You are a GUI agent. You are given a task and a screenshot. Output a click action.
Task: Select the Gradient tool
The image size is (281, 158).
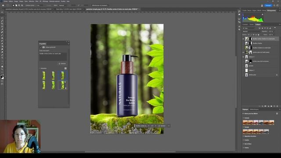(x=2, y=47)
